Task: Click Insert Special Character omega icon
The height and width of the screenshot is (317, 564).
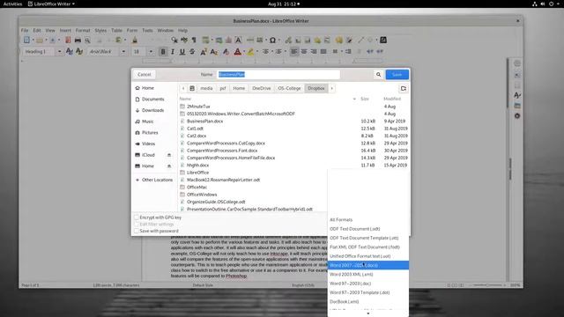Action: (272, 41)
